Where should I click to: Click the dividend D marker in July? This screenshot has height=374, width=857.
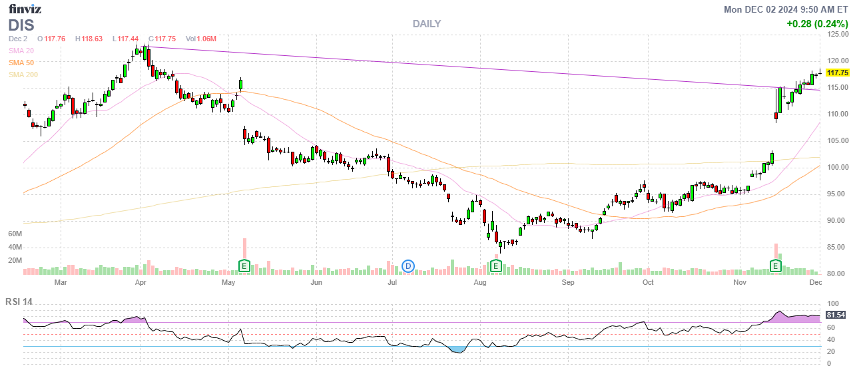coord(408,266)
